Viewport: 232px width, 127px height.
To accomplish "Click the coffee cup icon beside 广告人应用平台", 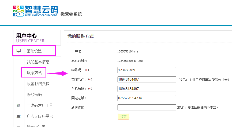I will coord(18,116).
